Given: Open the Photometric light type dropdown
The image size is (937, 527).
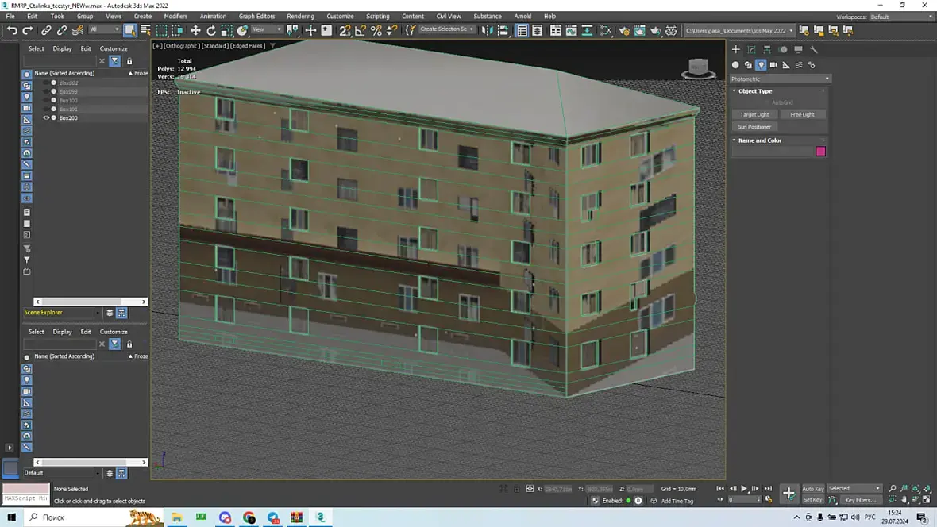Looking at the screenshot, I should [x=780, y=79].
